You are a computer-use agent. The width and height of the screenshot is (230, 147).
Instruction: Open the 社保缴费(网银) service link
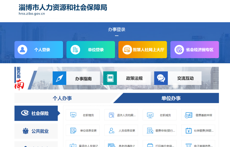tap(198, 131)
